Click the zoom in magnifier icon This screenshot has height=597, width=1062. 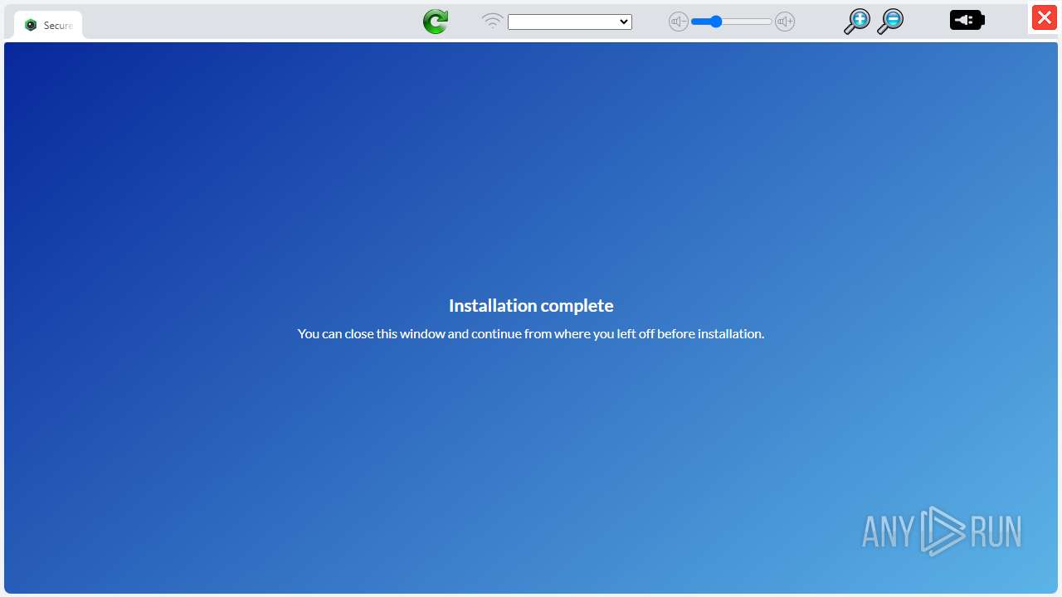[x=856, y=22]
